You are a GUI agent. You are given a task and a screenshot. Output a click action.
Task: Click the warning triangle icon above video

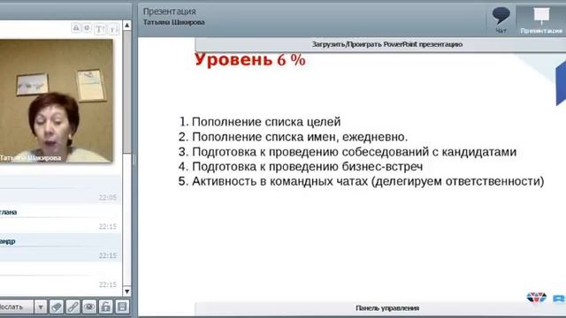click(x=76, y=28)
